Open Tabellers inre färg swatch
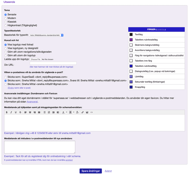Viewport: 190px width, 176px height. [x=131, y=61]
